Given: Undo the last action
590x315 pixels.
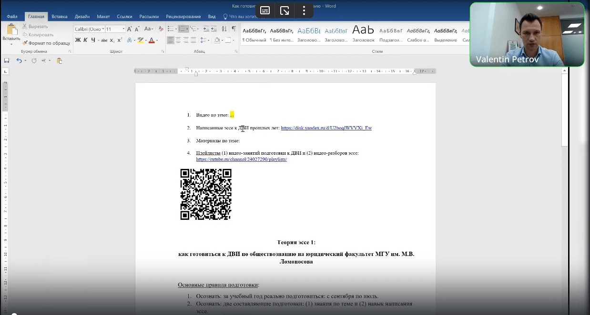Looking at the screenshot, I should pyautogui.click(x=19, y=60).
